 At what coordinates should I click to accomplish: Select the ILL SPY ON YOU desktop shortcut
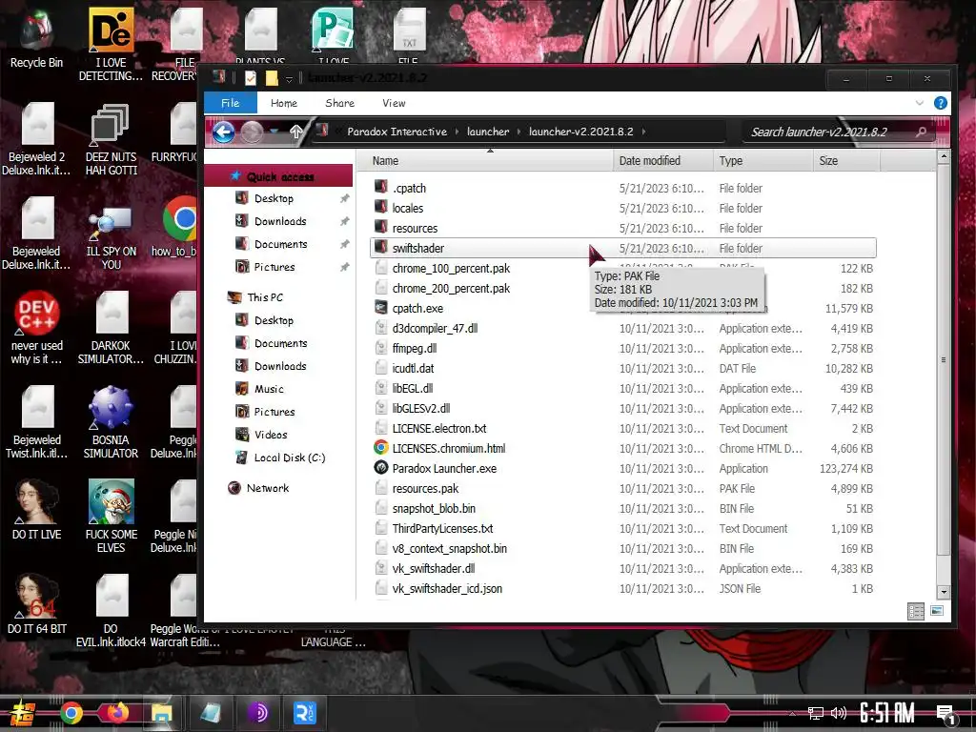tap(111, 237)
